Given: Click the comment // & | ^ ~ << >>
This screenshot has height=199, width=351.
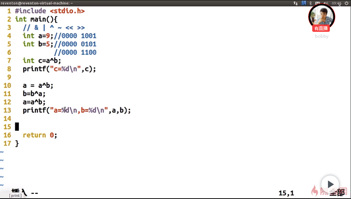Looking at the screenshot, I should tap(54, 27).
